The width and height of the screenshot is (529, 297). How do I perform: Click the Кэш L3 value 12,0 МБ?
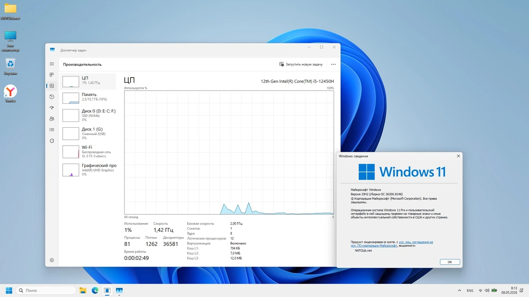pos(236,258)
